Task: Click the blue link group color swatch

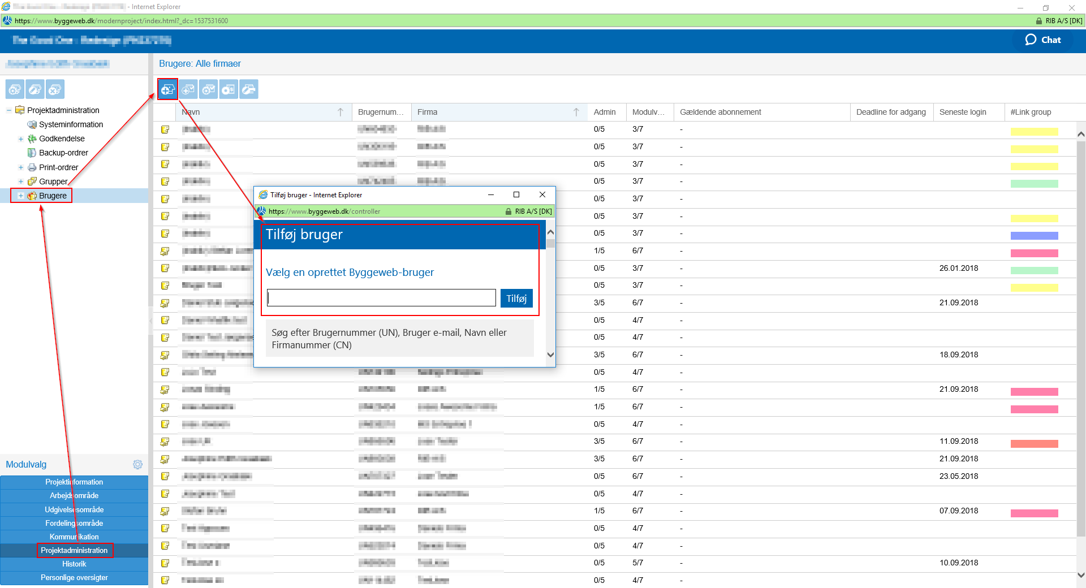Action: click(x=1034, y=236)
